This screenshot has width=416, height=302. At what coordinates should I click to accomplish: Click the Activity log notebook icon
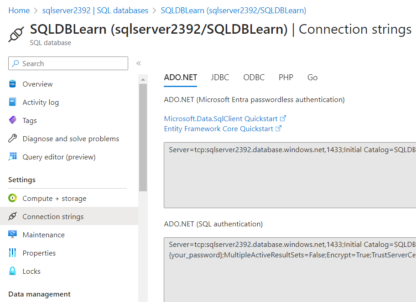point(12,102)
